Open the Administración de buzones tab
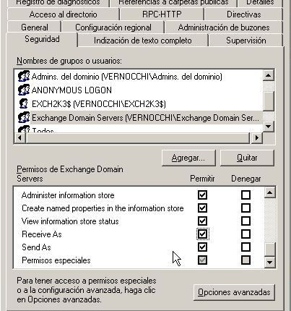291x311 pixels. (x=224, y=27)
